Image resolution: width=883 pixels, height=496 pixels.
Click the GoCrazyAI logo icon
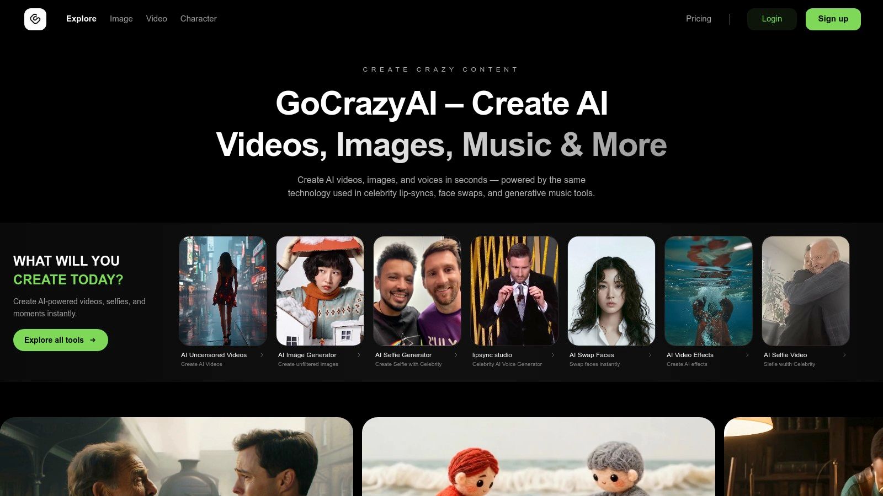tap(35, 19)
